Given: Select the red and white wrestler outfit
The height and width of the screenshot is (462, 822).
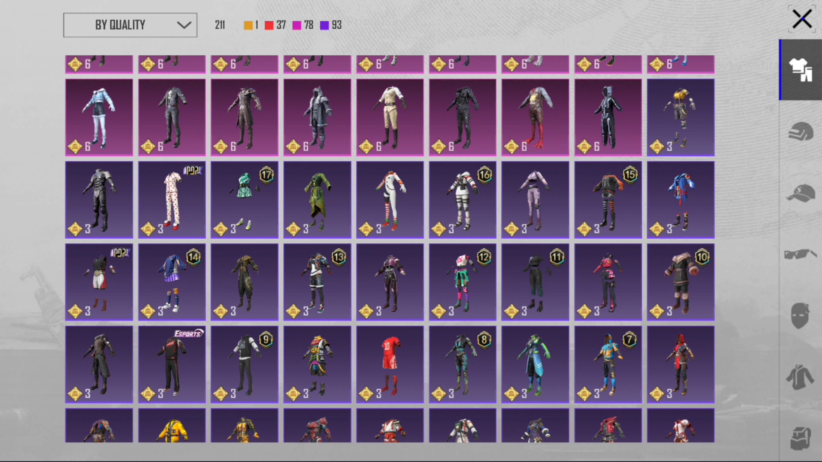Looking at the screenshot, I should 99,282.
